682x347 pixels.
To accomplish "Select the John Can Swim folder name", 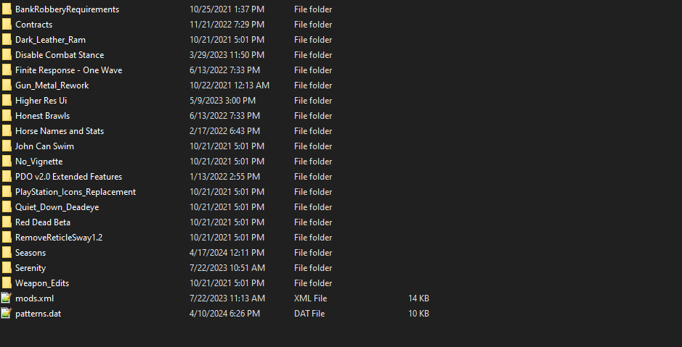I will [44, 146].
